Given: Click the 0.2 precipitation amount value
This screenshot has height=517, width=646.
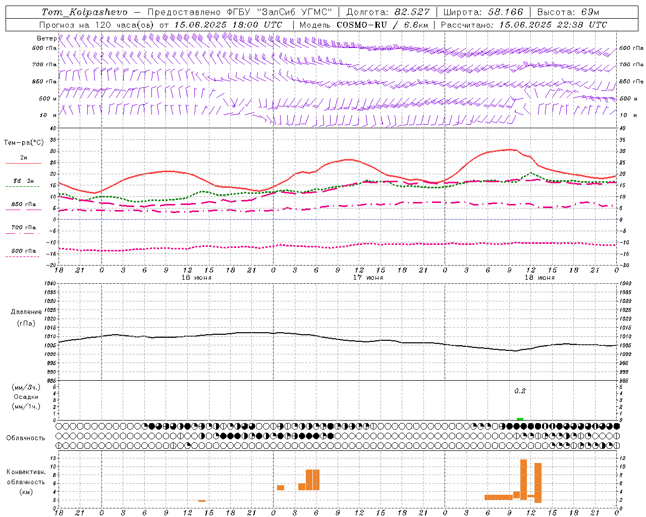Looking at the screenshot, I should pyautogui.click(x=520, y=391).
